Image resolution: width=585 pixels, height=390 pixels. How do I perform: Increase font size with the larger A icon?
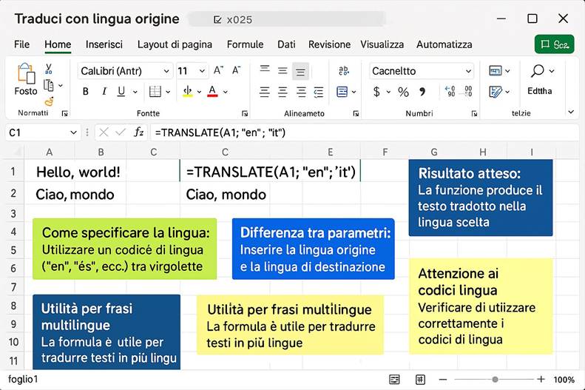[218, 70]
